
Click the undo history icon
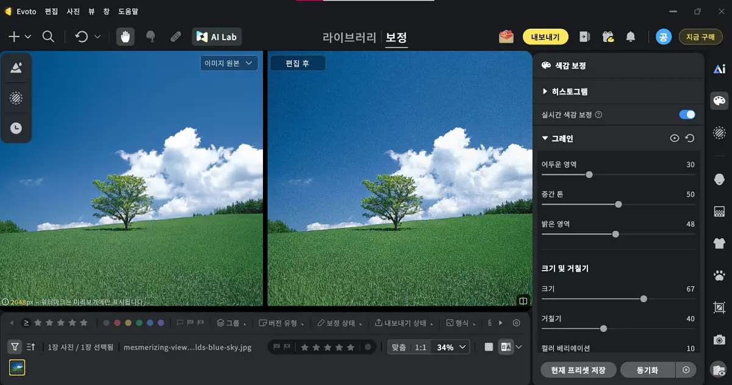click(x=82, y=37)
